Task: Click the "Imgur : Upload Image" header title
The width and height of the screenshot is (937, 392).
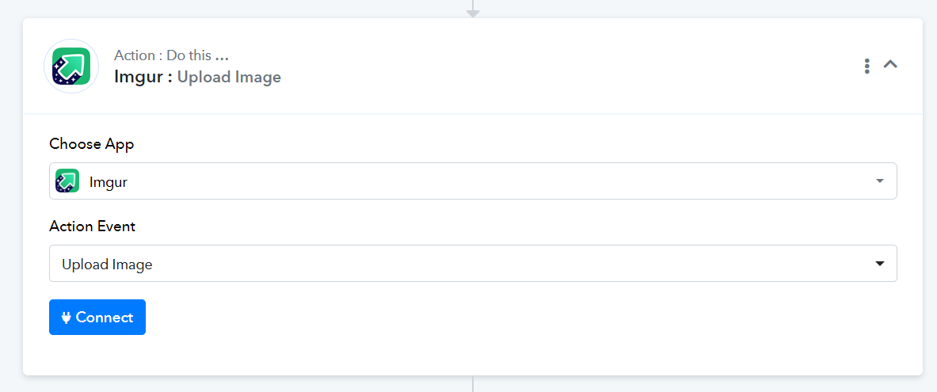Action: pos(197,77)
